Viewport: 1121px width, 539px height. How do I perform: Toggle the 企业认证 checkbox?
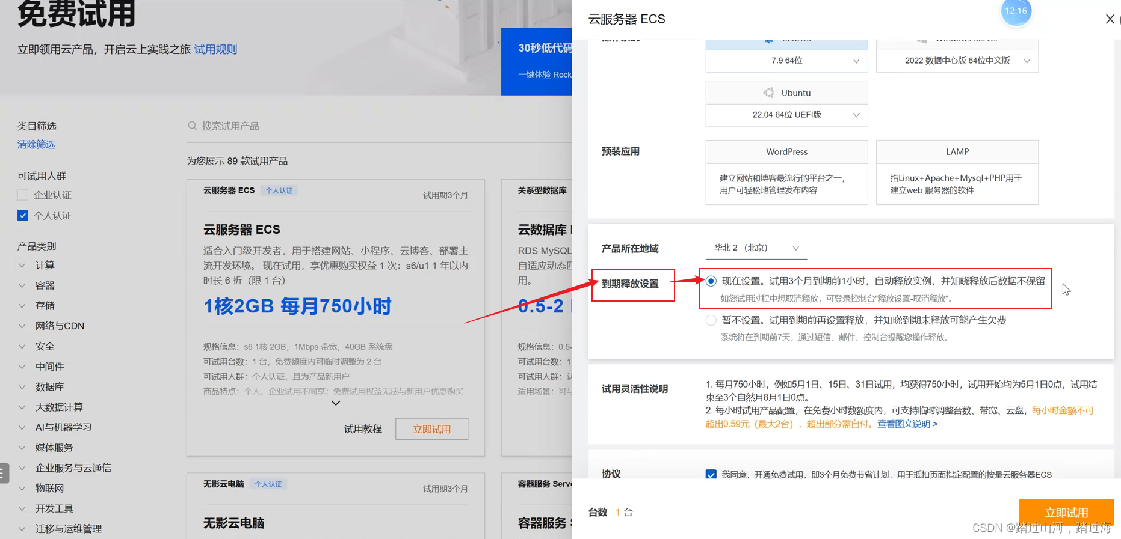[23, 195]
